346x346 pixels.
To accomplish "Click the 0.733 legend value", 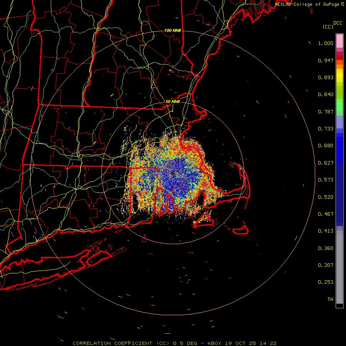I will click(x=326, y=129).
